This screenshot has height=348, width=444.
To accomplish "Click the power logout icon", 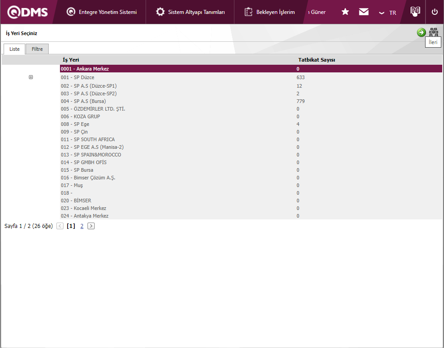I will 435,12.
